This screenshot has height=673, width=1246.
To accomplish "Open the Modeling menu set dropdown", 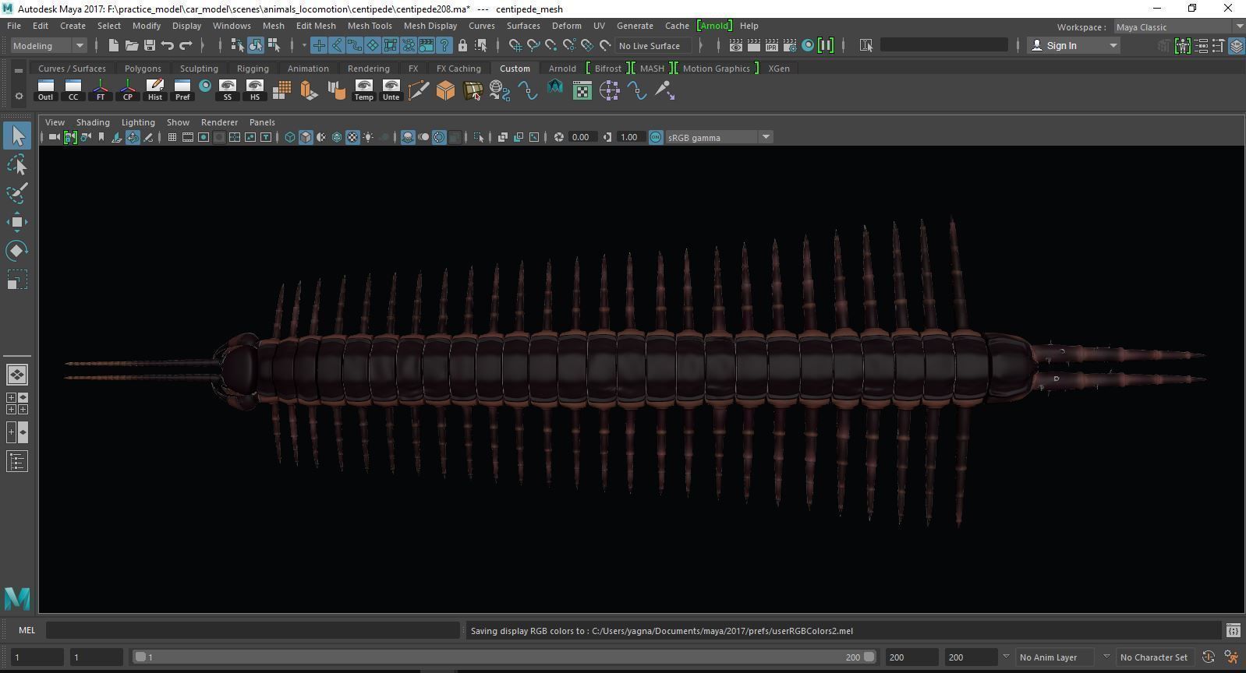I will [48, 45].
